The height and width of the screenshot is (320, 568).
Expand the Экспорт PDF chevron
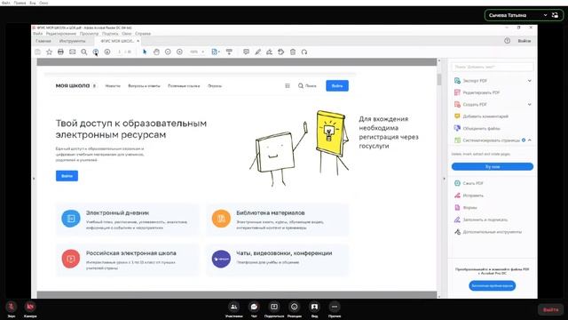pyautogui.click(x=530, y=81)
